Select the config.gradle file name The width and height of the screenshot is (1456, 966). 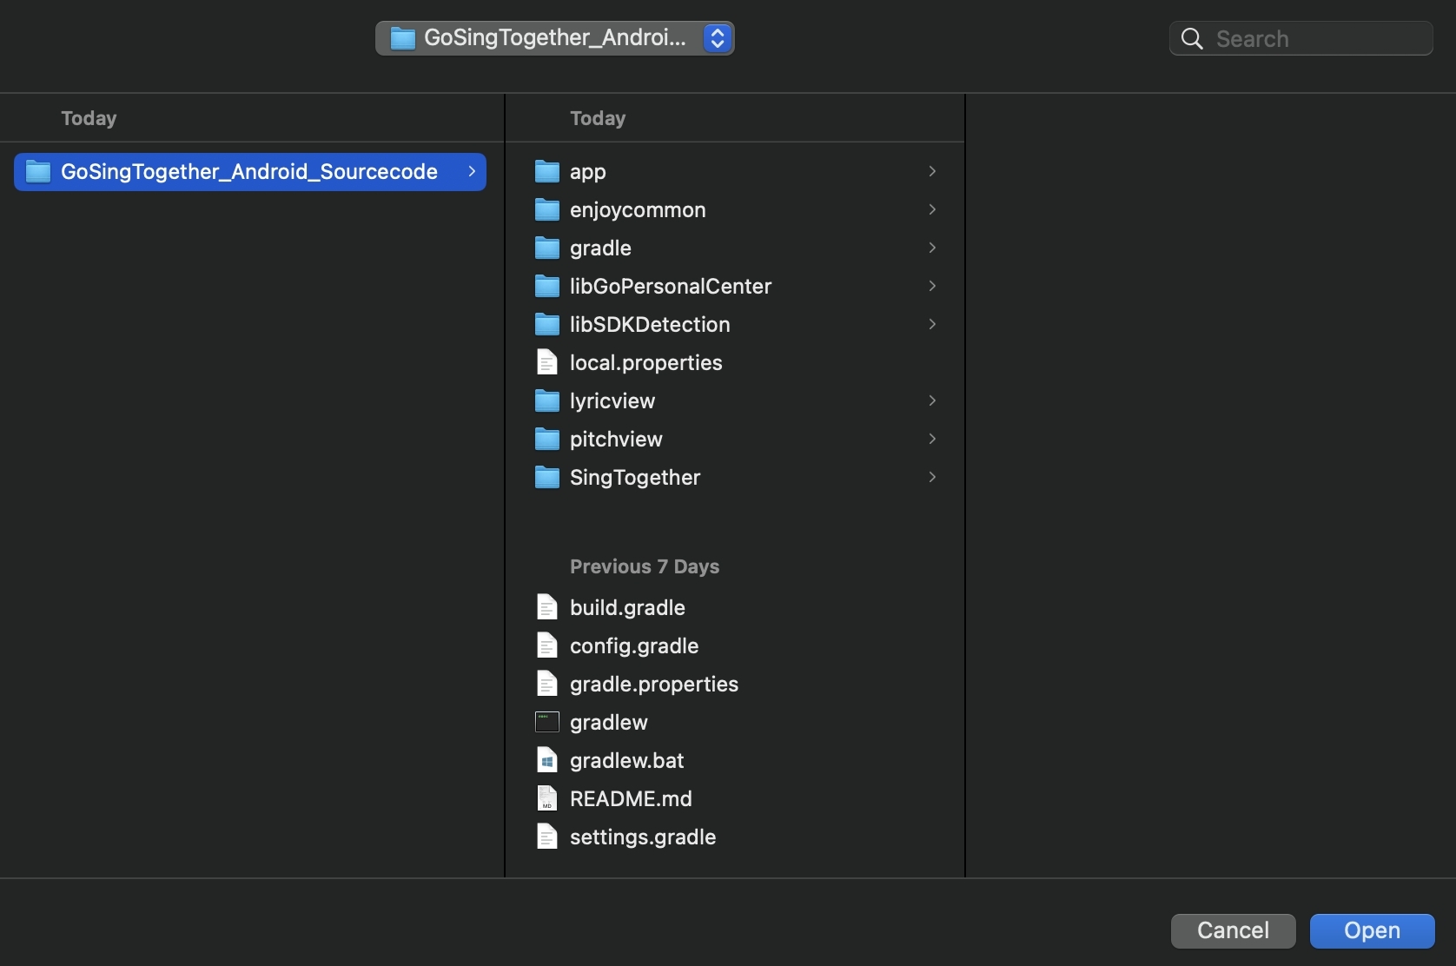pos(634,646)
